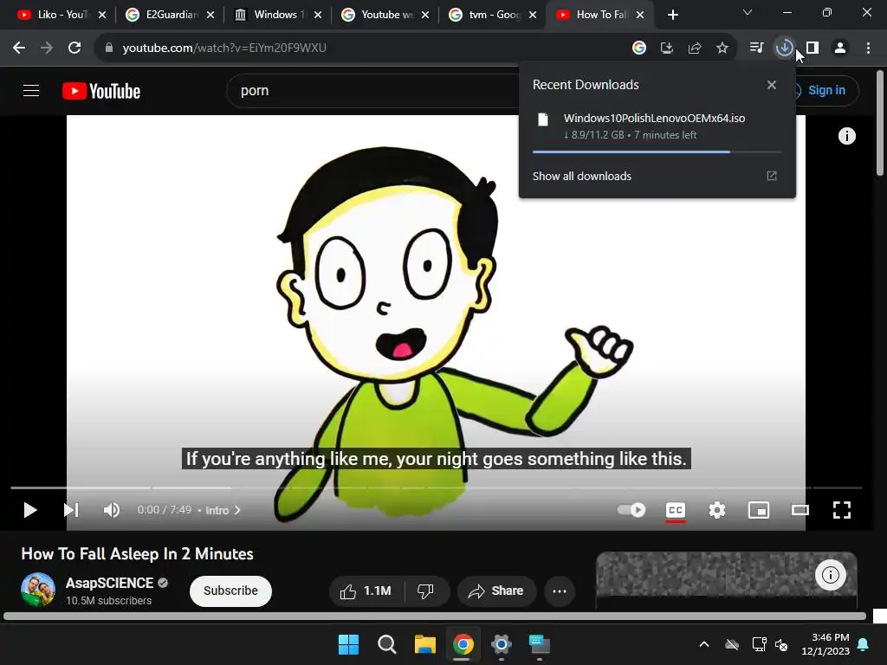Screen dimensions: 887x665
Task: Open more actions menu below the video
Action: (x=560, y=591)
